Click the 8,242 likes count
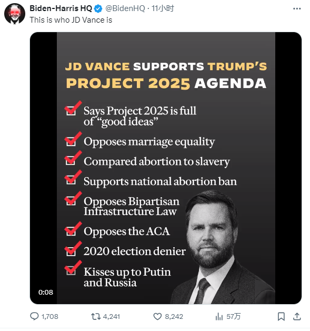Screen dimensions: 310x331 point(174,316)
